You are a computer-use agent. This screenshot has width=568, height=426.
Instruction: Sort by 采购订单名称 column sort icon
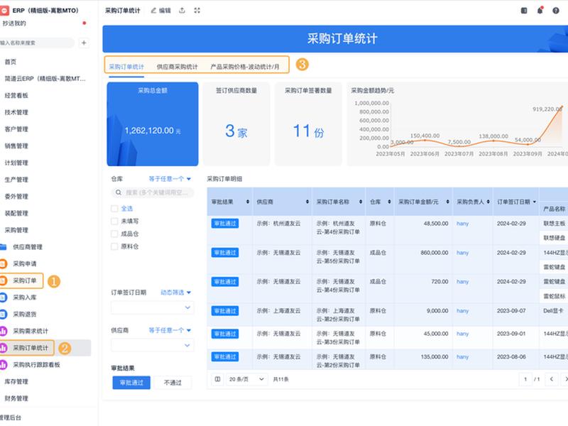point(361,202)
